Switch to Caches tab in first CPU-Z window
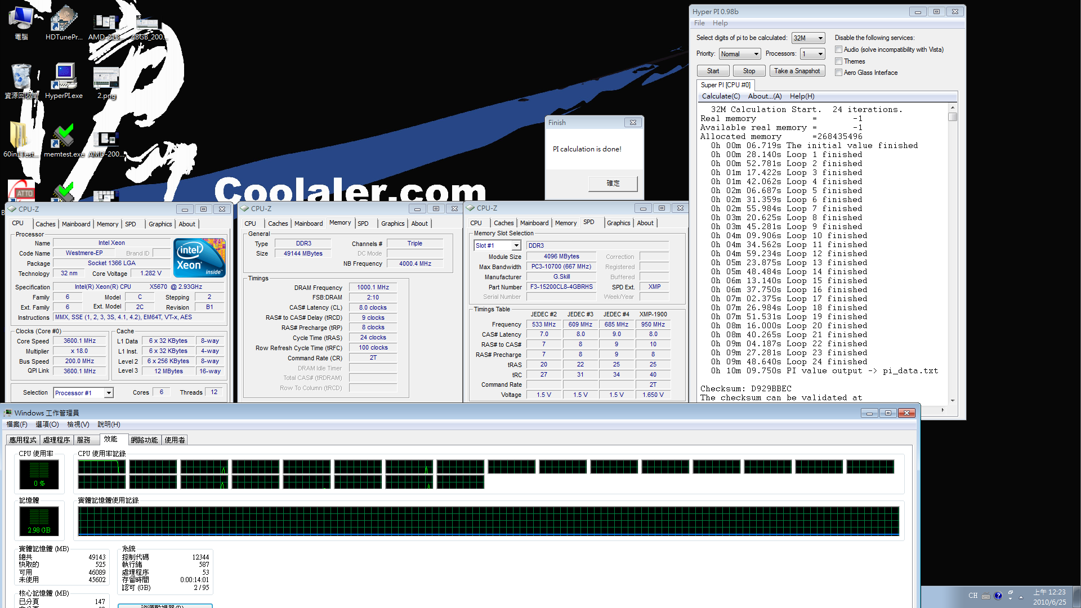 (x=46, y=224)
